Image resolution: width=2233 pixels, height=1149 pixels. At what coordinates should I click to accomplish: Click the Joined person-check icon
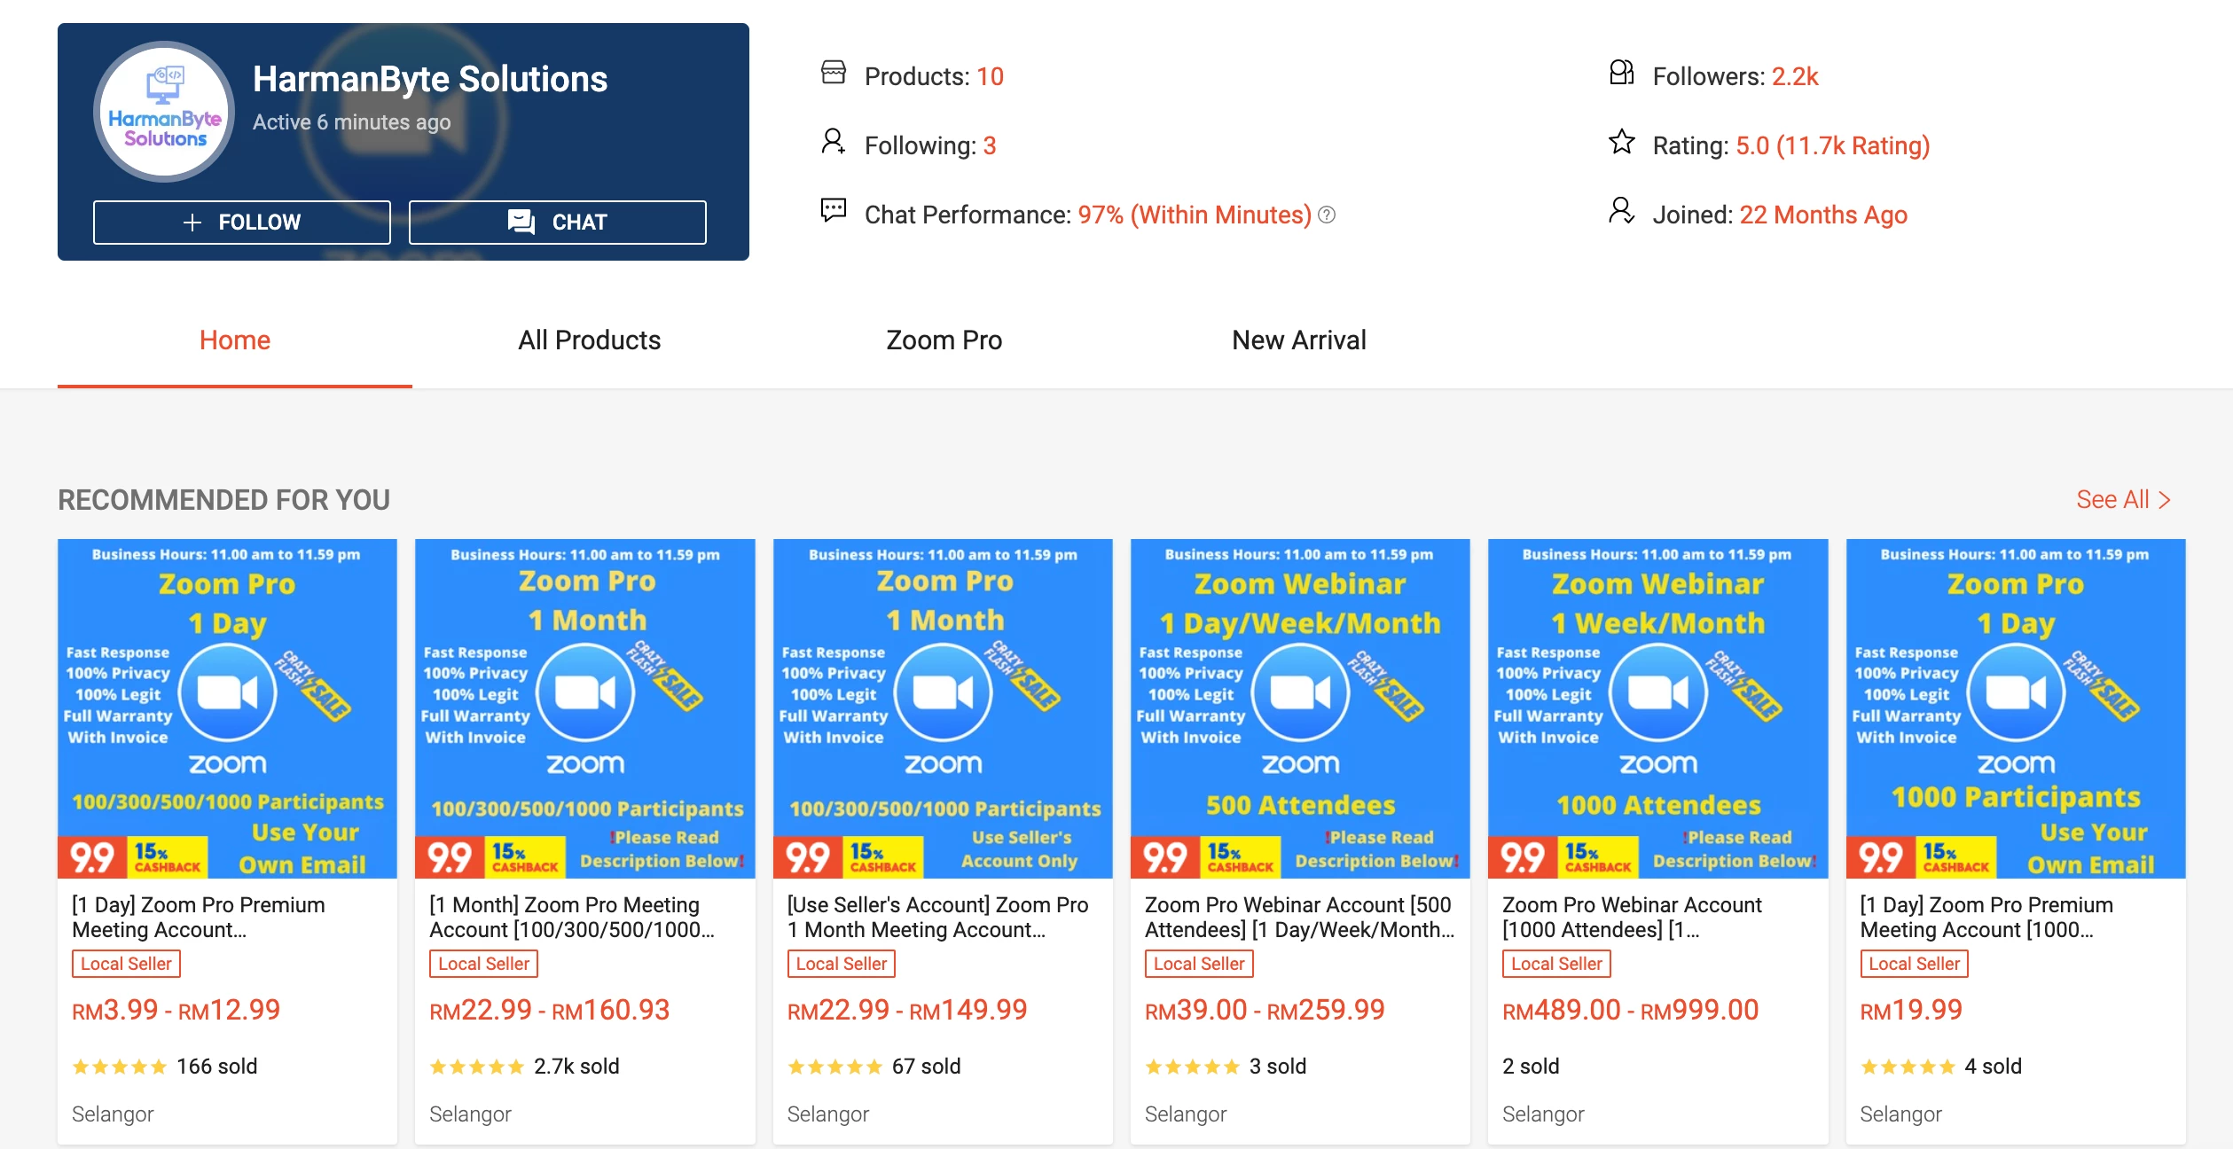[x=1621, y=211]
